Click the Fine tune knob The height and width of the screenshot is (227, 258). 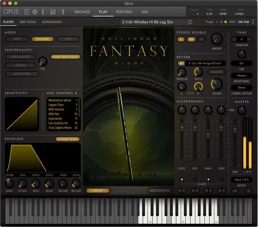(241, 54)
